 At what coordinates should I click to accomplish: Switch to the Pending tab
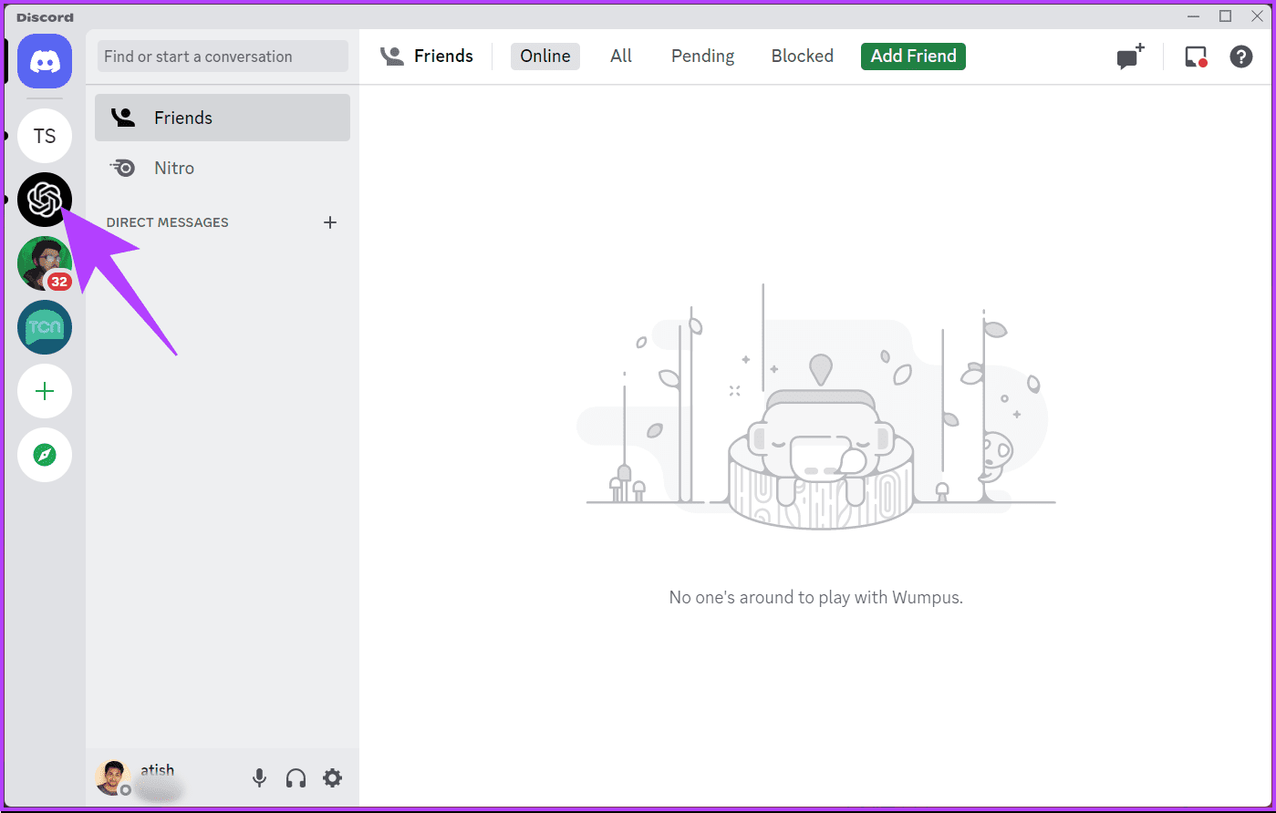[702, 56]
